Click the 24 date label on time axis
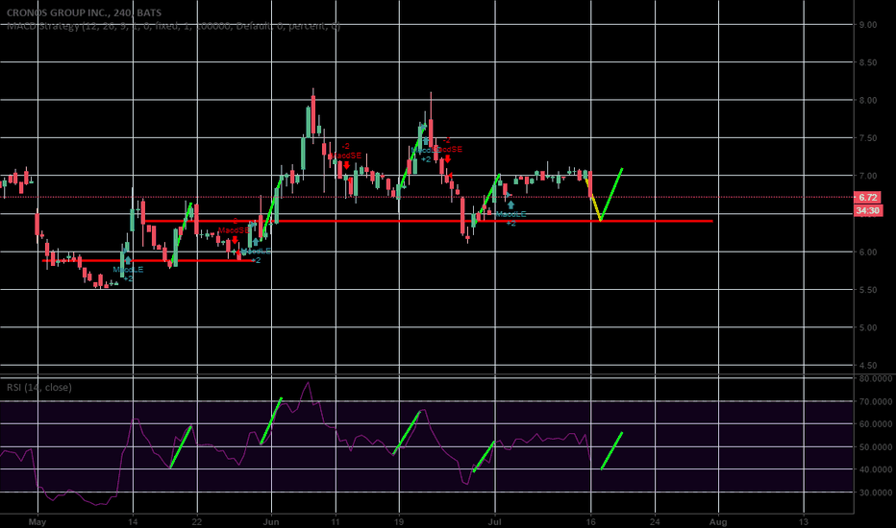 click(655, 521)
